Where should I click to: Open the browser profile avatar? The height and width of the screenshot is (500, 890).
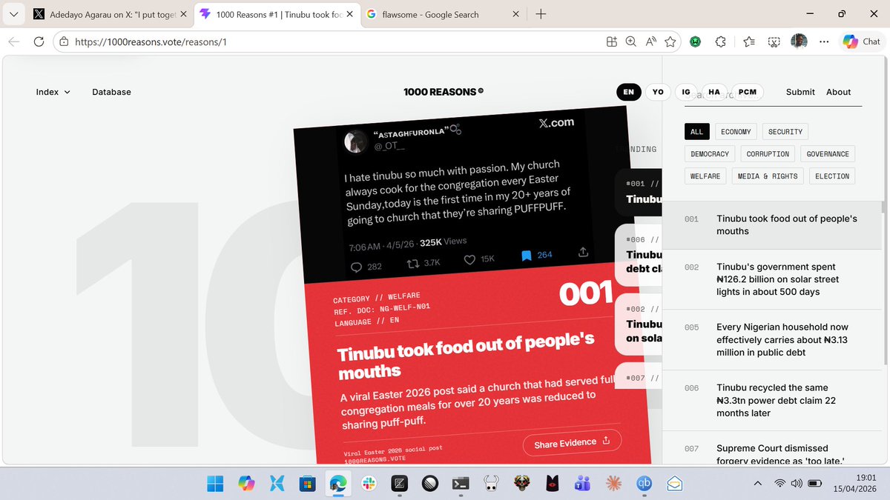tap(799, 41)
